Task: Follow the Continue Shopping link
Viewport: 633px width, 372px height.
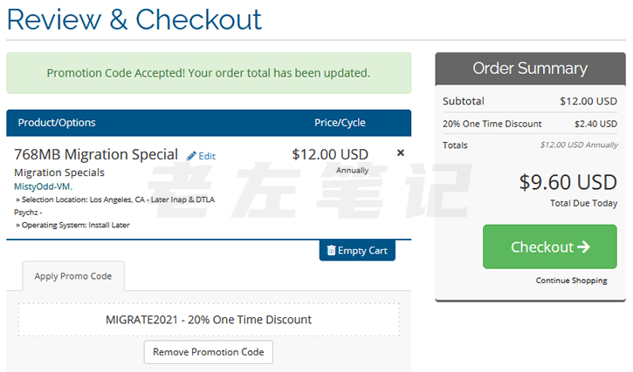Action: click(571, 281)
